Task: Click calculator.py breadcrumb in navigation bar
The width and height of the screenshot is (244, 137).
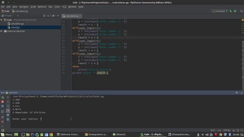Action: [20, 11]
